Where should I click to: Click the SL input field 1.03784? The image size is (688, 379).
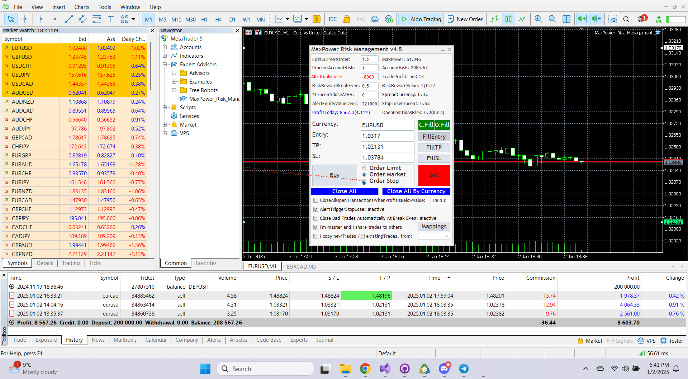[387, 157]
